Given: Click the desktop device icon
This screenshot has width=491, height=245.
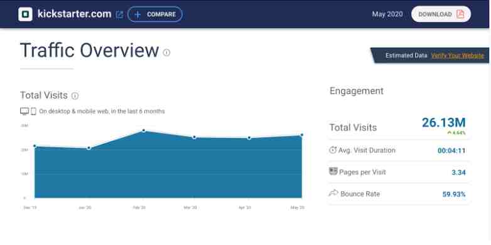Looking at the screenshot, I should coord(24,112).
